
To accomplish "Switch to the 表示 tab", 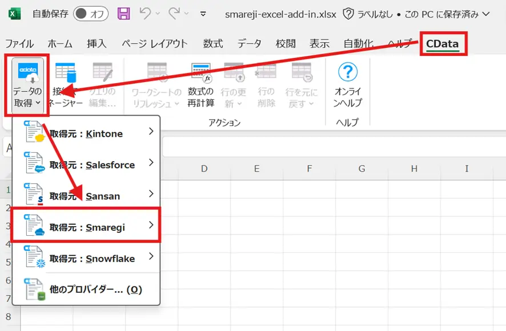I will pos(319,43).
